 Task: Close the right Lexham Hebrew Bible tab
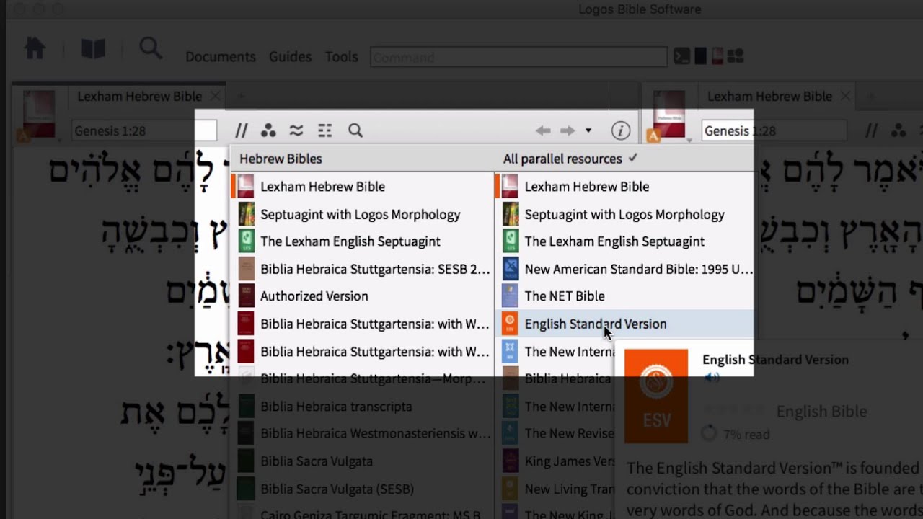click(x=845, y=96)
